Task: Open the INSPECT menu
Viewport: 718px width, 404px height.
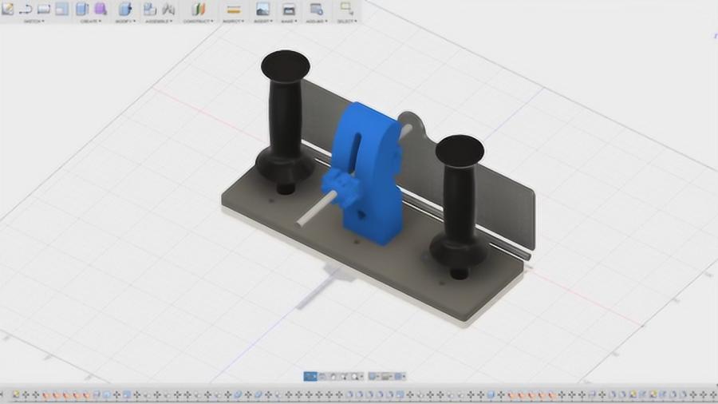Action: point(234,21)
